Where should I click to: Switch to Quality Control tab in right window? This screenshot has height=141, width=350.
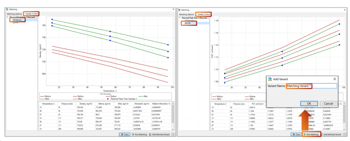pos(204,14)
